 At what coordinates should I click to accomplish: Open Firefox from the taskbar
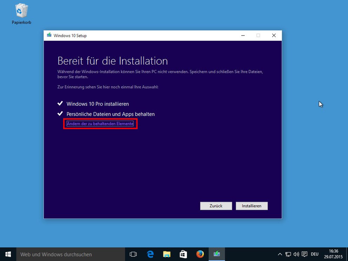(200, 254)
